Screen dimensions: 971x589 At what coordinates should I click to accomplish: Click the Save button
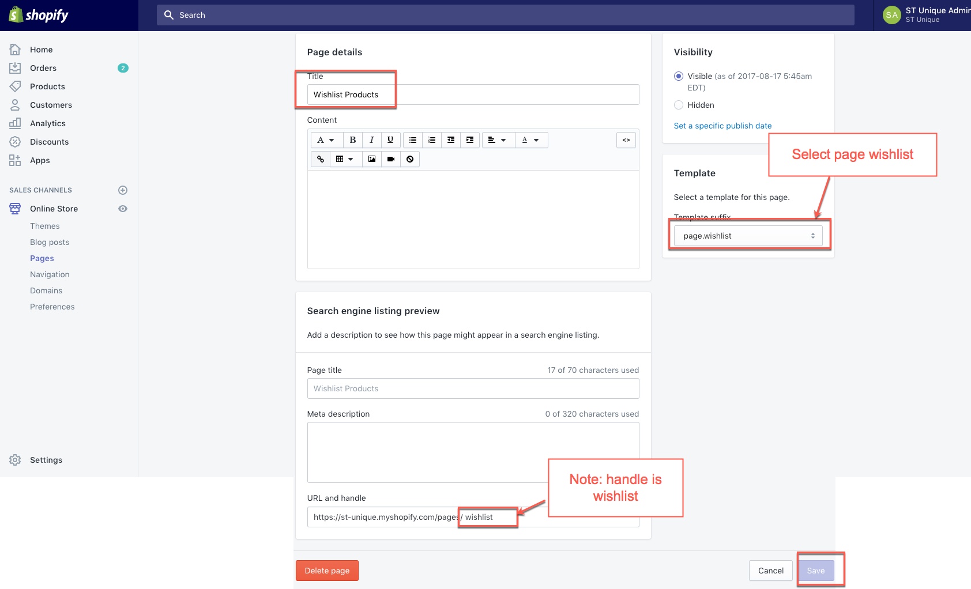click(x=816, y=571)
